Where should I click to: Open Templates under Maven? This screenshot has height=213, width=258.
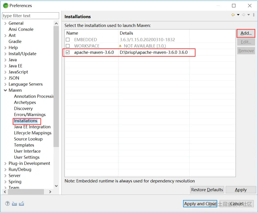coord(24,145)
